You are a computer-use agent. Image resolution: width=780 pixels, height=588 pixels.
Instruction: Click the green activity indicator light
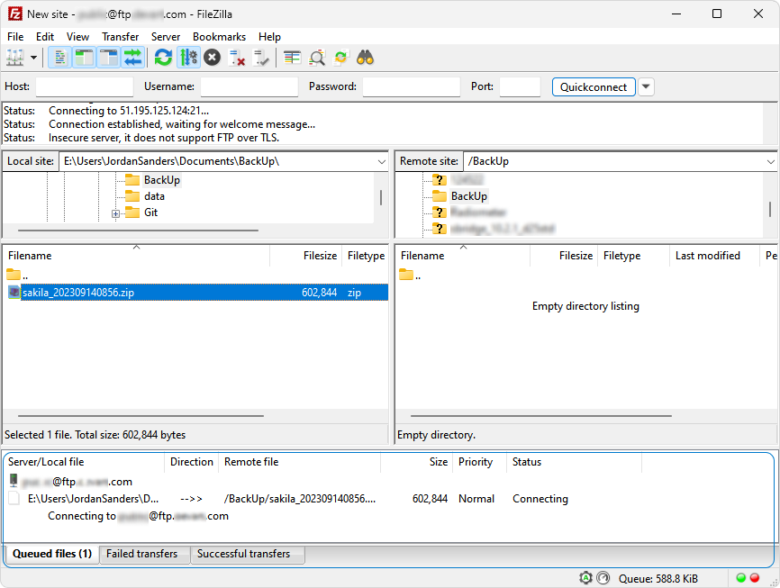[740, 578]
